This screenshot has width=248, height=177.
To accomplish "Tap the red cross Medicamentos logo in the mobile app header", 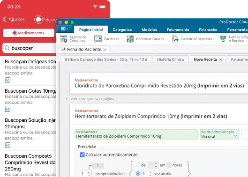I will pyautogui.click(x=38, y=20).
